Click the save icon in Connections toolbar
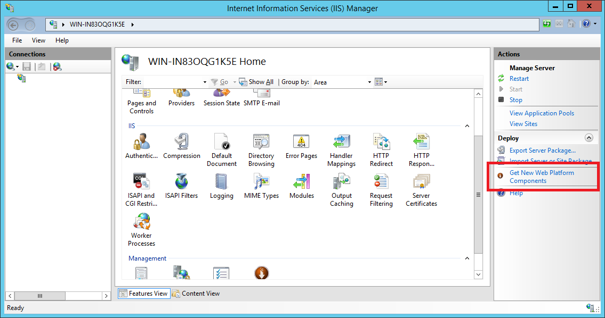Viewport: 605px width, 318px height. coord(27,66)
